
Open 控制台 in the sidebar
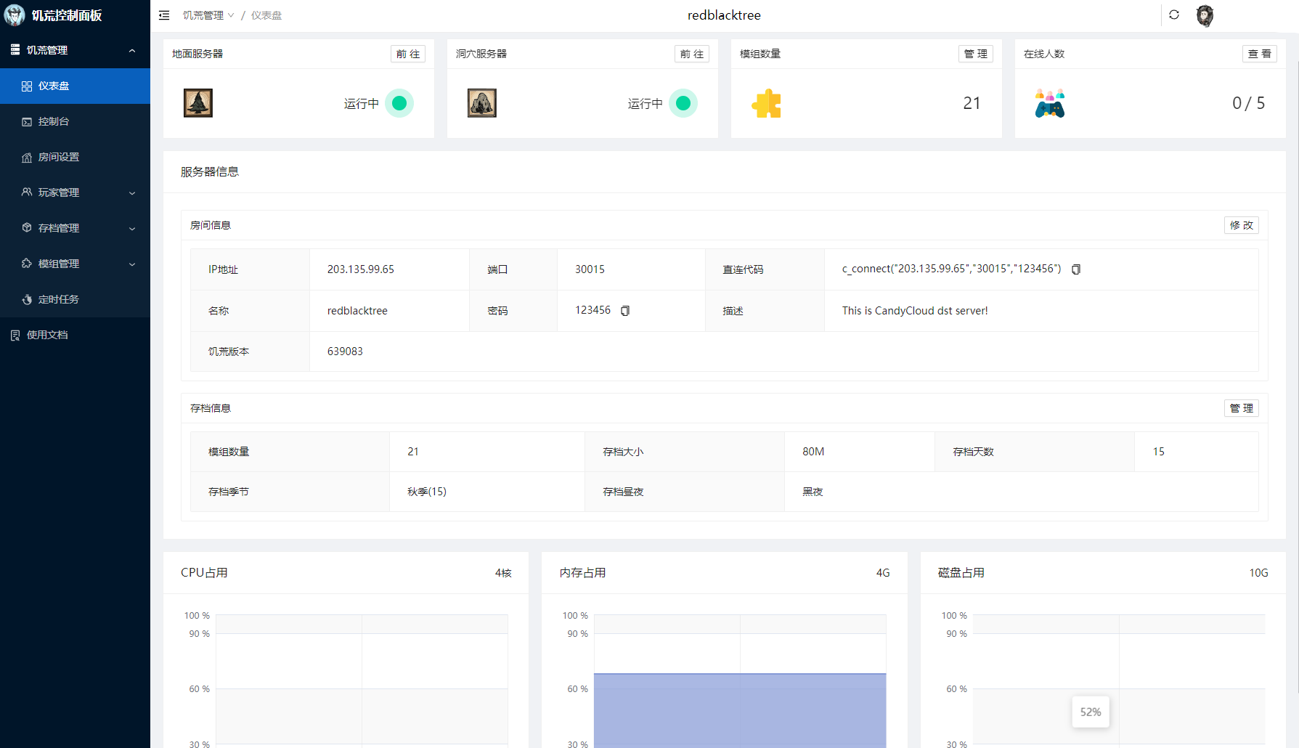(54, 121)
